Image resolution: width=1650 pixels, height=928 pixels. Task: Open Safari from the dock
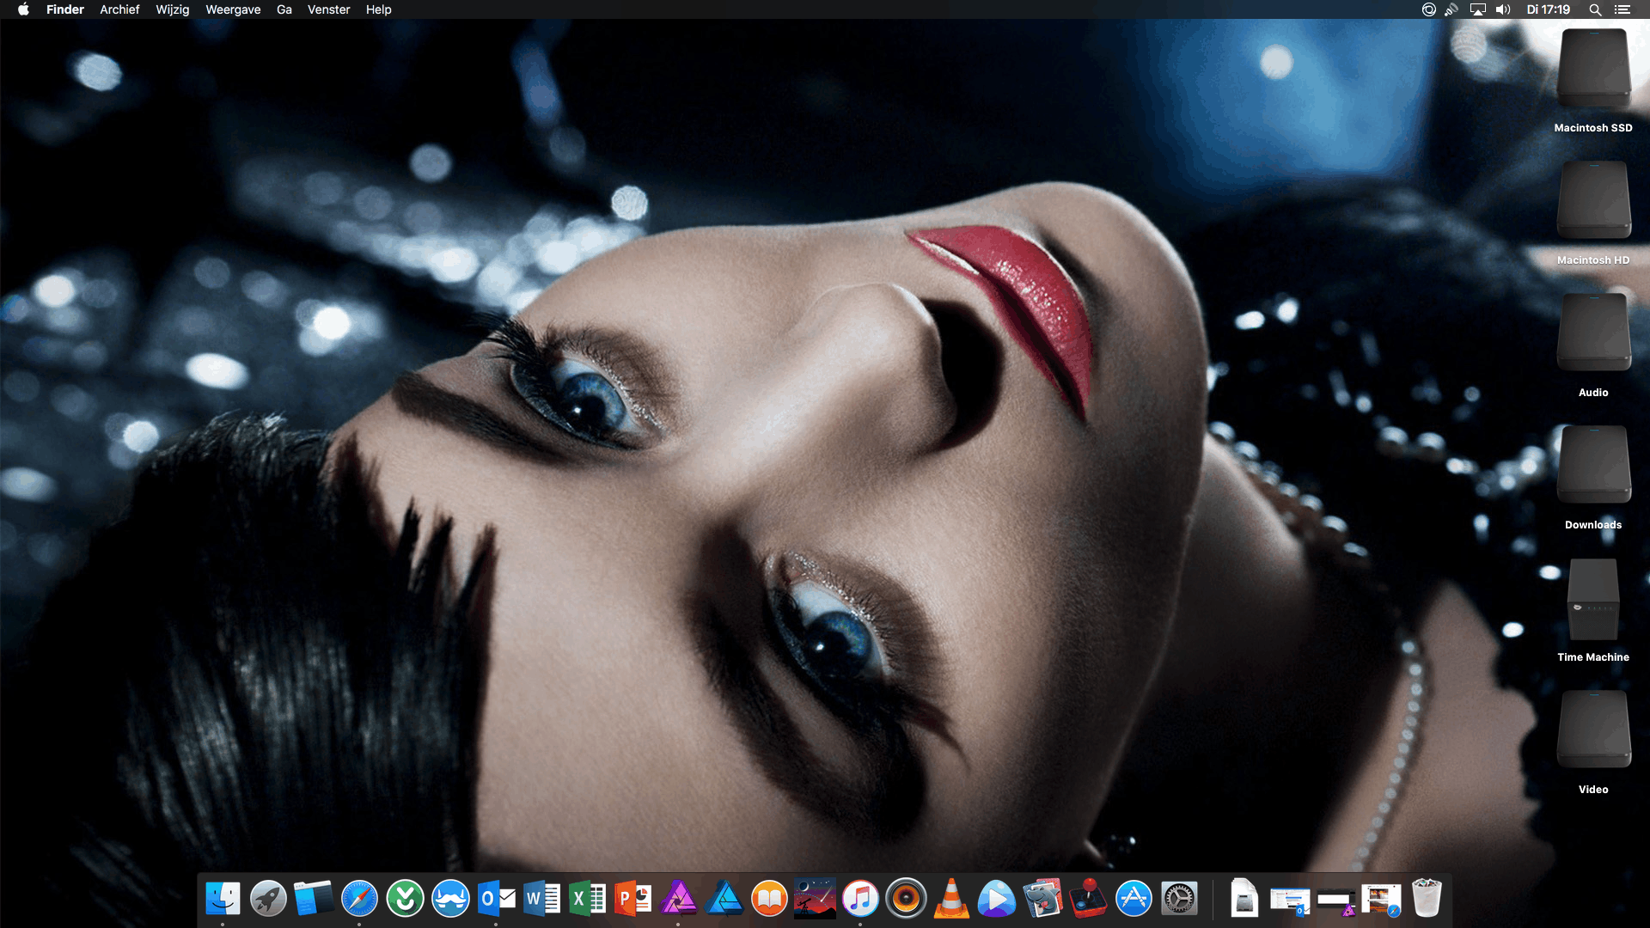[x=359, y=900]
